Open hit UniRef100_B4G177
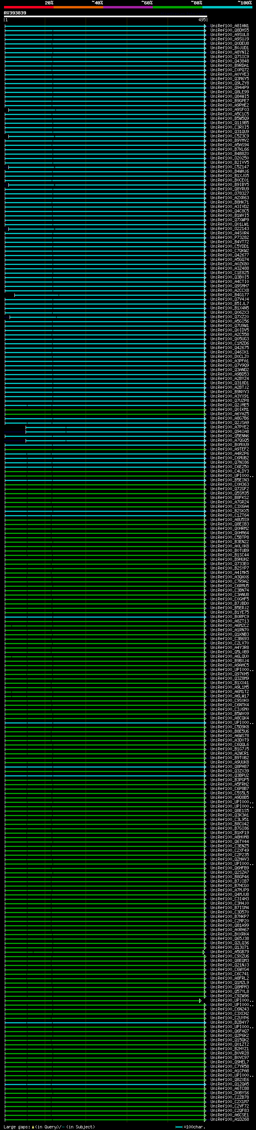The height and width of the screenshot is (1130, 256). [x=229, y=295]
